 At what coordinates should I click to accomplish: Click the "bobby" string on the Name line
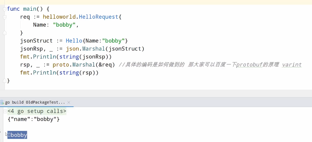[64, 25]
